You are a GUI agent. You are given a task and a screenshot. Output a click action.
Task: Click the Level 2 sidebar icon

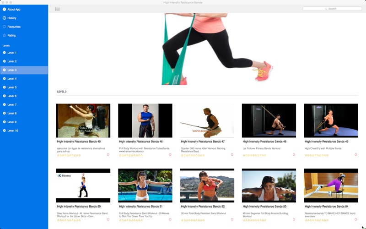point(4,61)
